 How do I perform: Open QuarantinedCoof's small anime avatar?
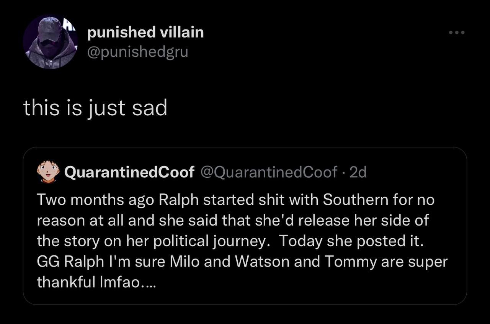[48, 172]
